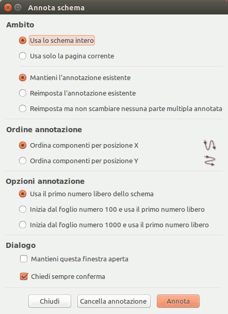Screen dimensions: 228x314
Task: Click the 'Annota schema' title bar
Action: (x=114, y=7)
